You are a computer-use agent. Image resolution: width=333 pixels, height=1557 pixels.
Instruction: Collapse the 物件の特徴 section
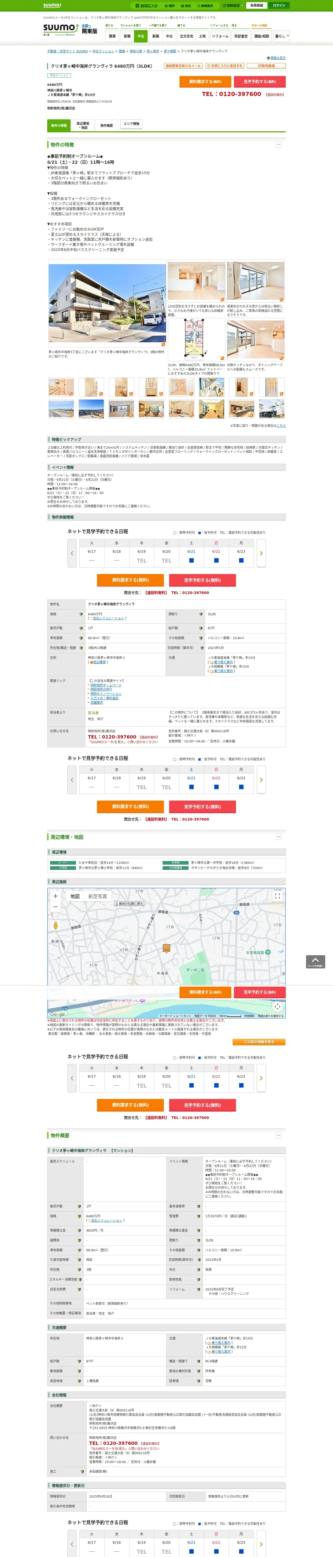[279, 145]
